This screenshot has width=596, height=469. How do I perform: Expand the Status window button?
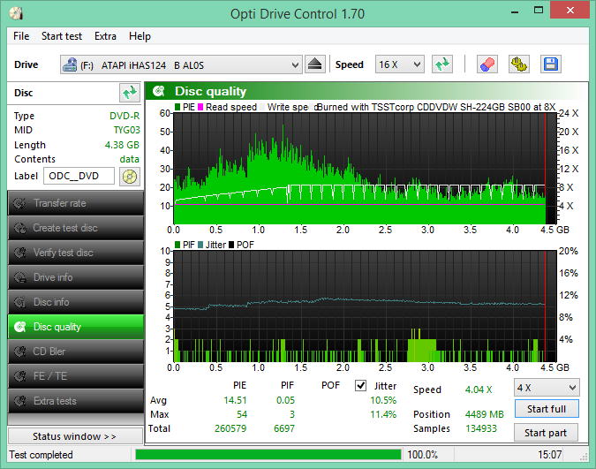pyautogui.click(x=75, y=436)
